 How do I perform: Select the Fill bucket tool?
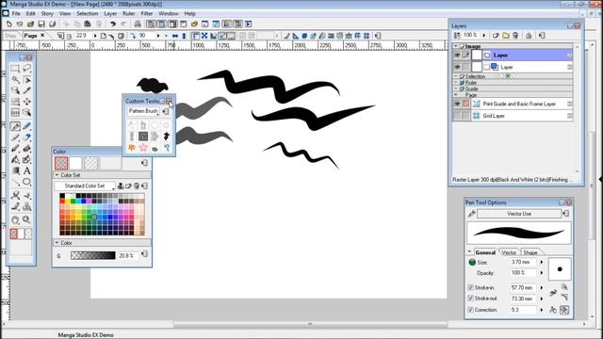[15, 159]
